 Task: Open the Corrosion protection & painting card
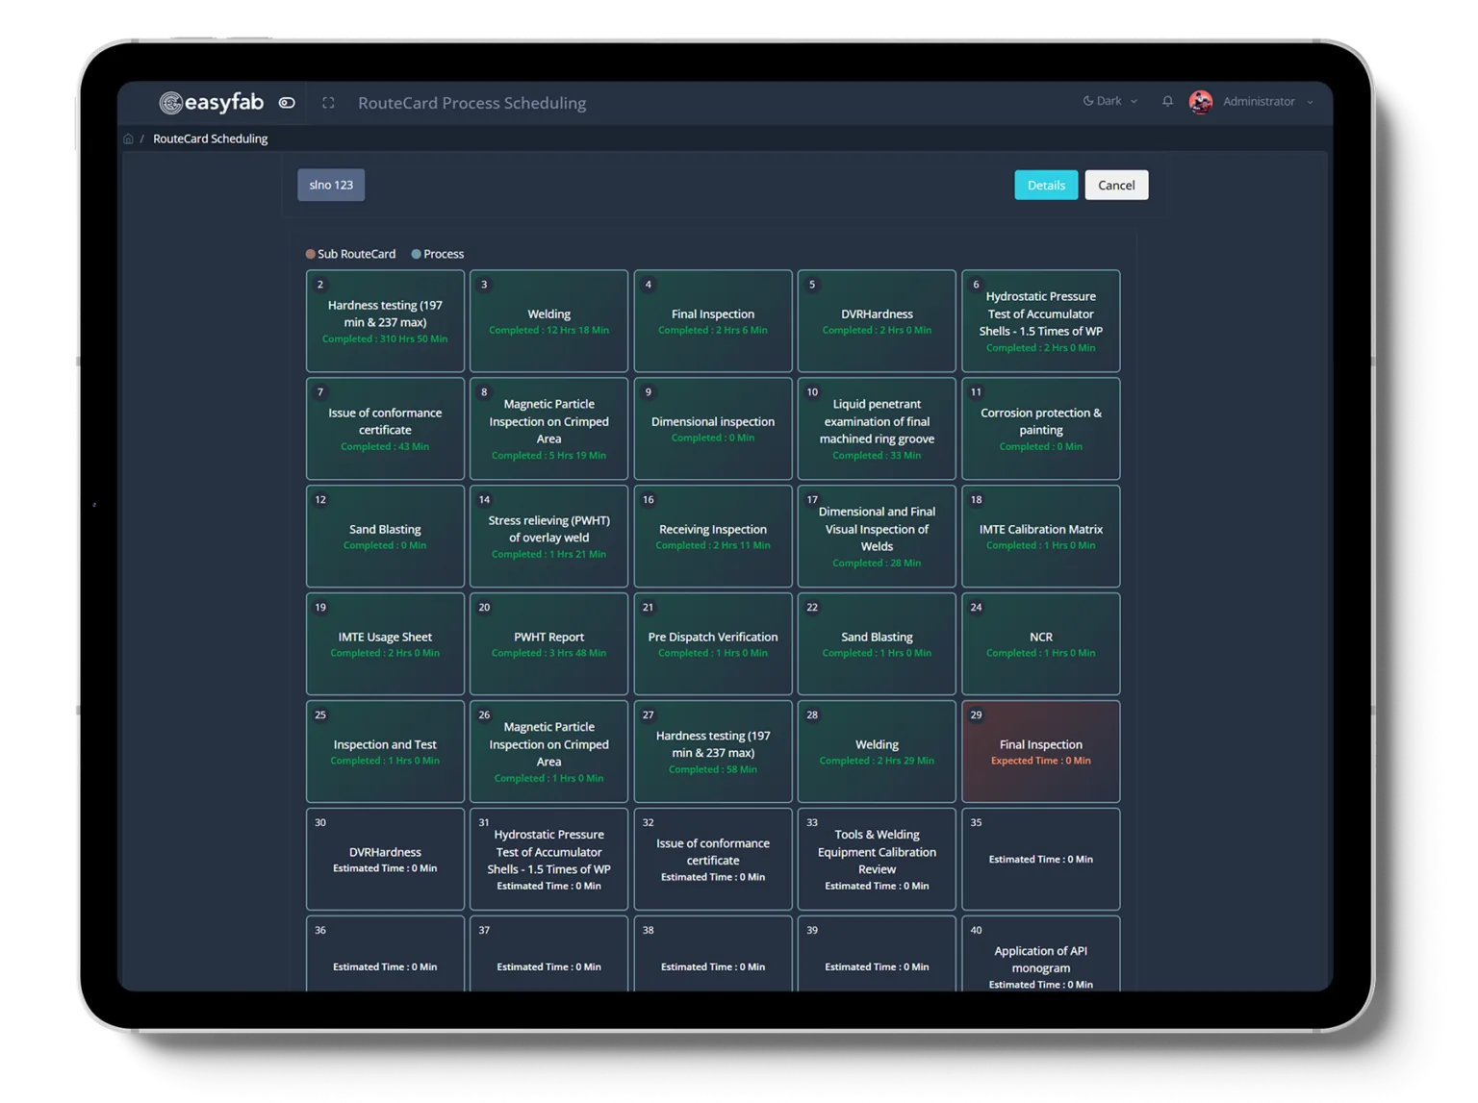click(1041, 429)
